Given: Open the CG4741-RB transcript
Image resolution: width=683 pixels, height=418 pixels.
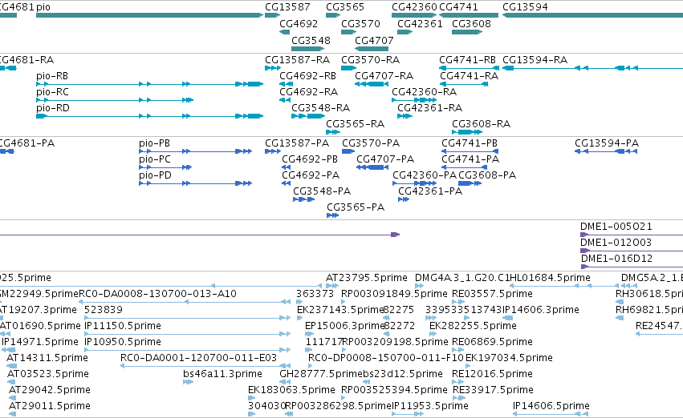Looking at the screenshot, I should click(x=470, y=68).
